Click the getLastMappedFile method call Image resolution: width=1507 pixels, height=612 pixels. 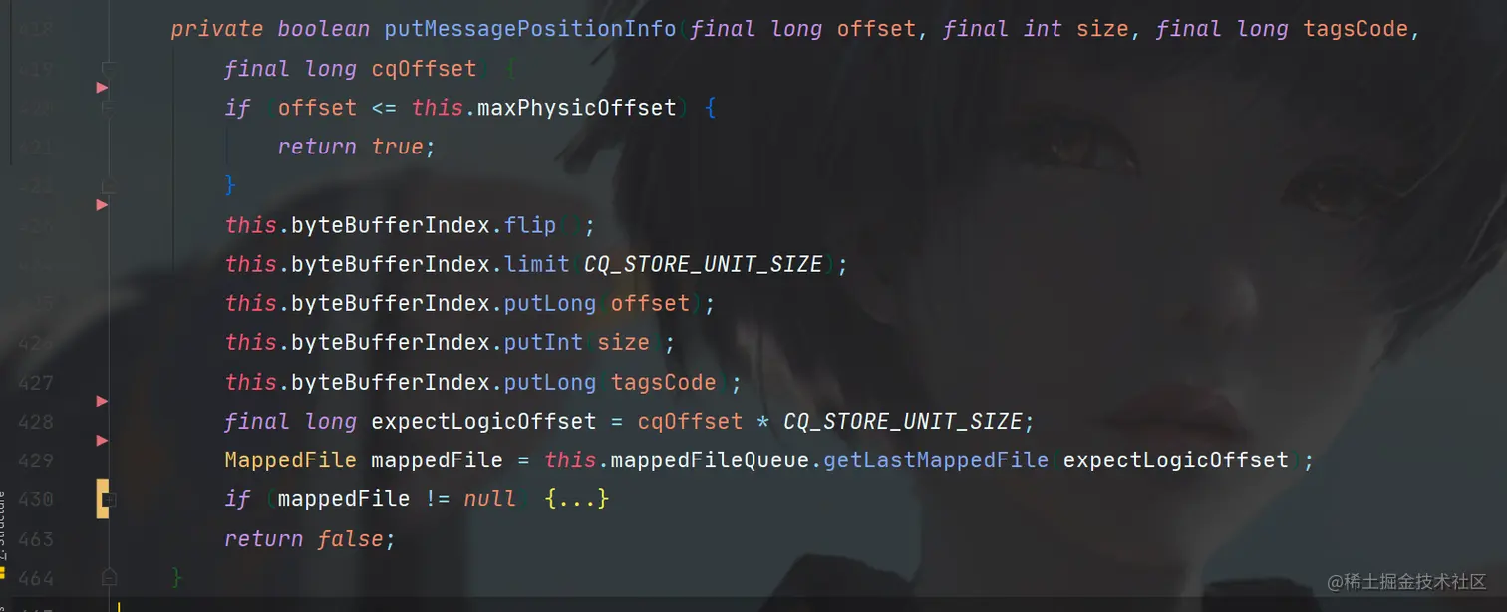[x=936, y=459]
